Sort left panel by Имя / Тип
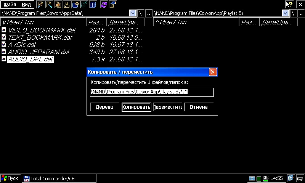The height and width of the screenshot is (183, 305). tap(43, 22)
